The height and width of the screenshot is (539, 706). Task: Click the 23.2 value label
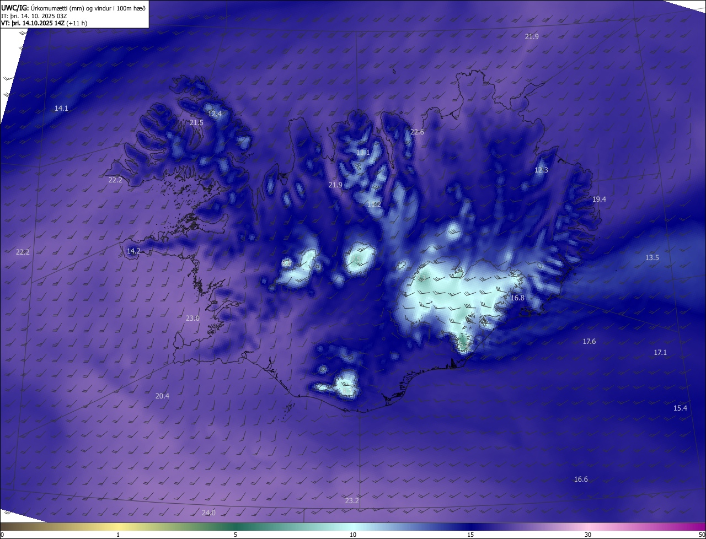[352, 501]
